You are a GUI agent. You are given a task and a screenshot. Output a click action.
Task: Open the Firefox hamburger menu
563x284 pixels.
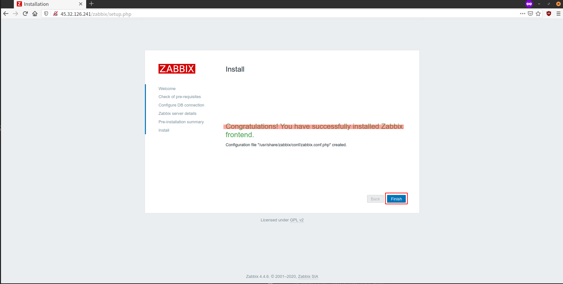click(x=558, y=14)
